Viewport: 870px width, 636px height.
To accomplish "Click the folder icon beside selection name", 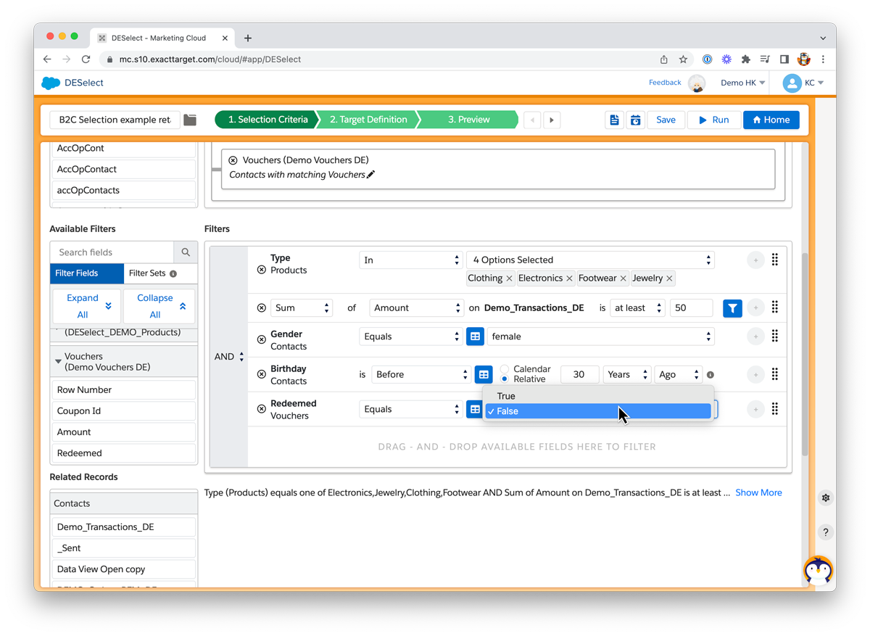I will (x=190, y=120).
